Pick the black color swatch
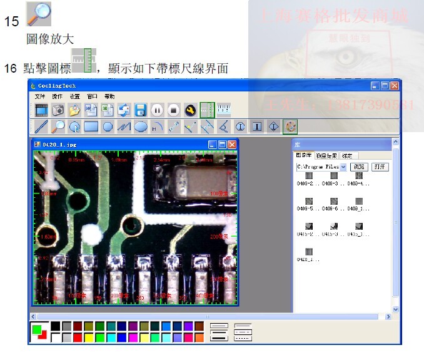Screen dimensions: 424x355 [x=56, y=326]
